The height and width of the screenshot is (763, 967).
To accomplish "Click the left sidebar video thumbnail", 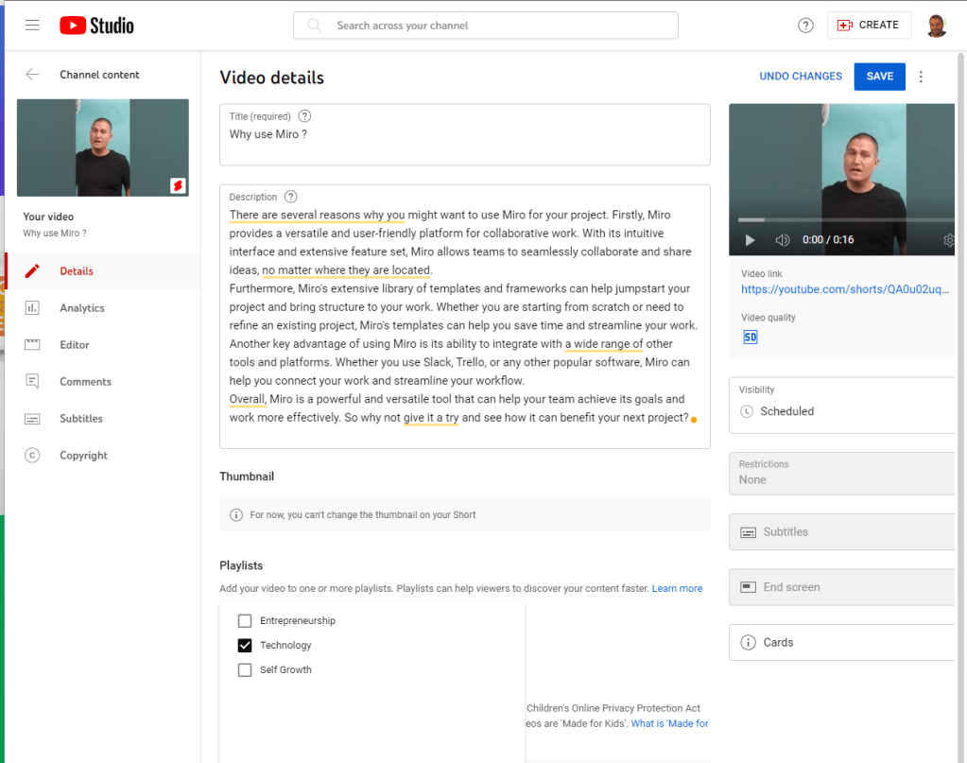I will pyautogui.click(x=103, y=148).
